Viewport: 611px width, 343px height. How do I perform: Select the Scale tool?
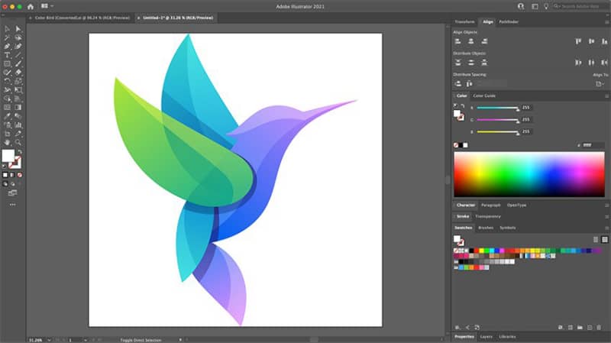(18, 81)
